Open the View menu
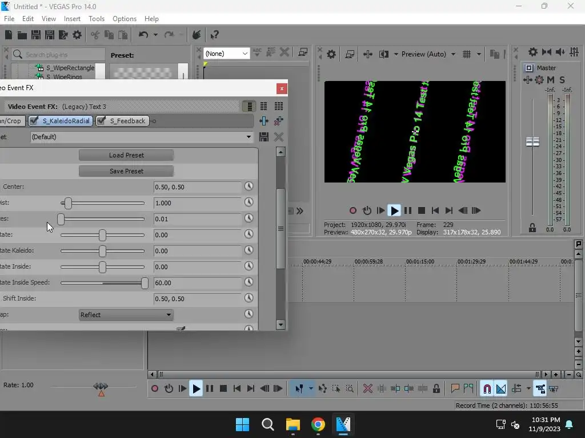585x438 pixels. [49, 19]
